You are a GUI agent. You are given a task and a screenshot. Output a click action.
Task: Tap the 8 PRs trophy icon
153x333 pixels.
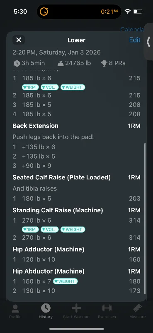(104, 63)
